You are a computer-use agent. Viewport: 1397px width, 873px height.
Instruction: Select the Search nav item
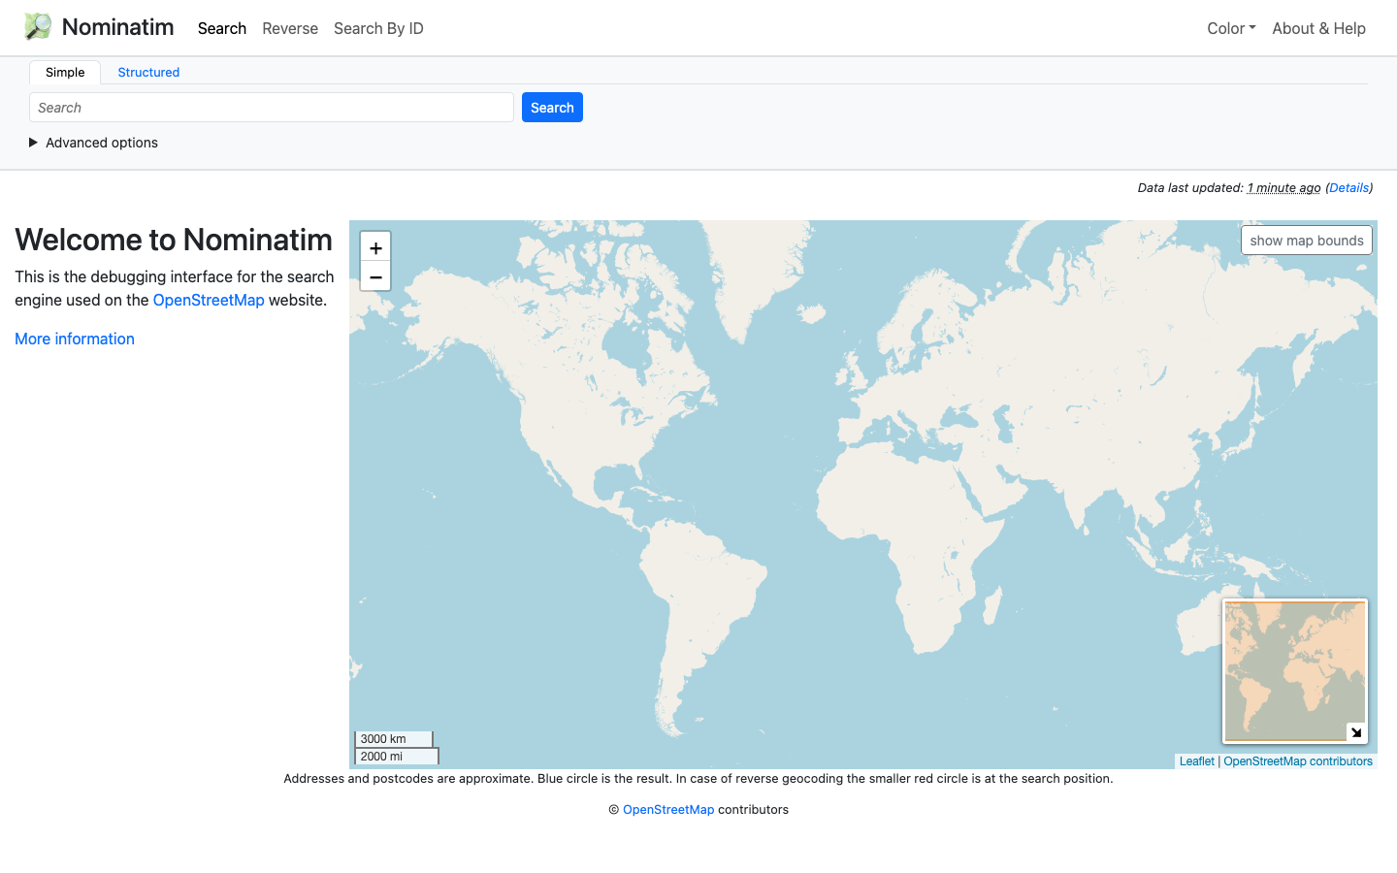[x=222, y=28]
